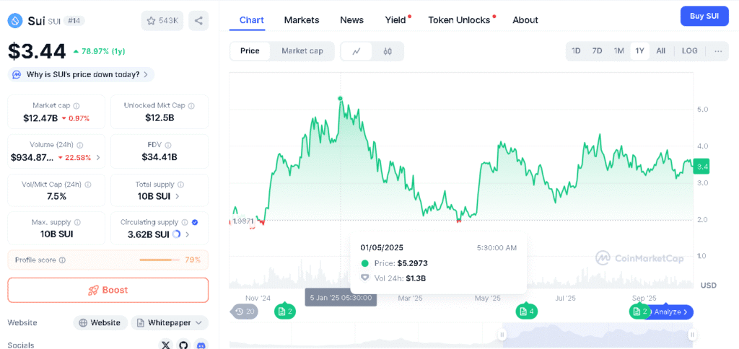Set chart range to All

click(661, 51)
